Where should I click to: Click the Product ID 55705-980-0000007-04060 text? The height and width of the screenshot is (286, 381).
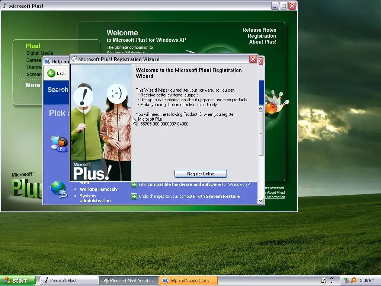coord(164,124)
